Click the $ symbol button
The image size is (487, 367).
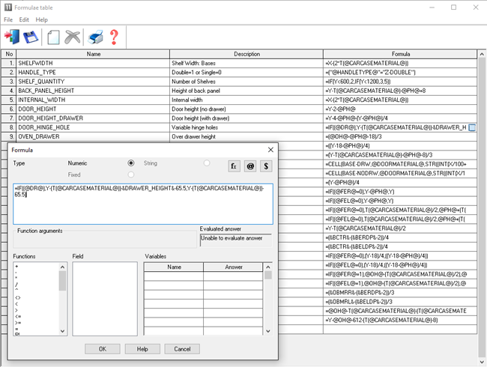266,166
